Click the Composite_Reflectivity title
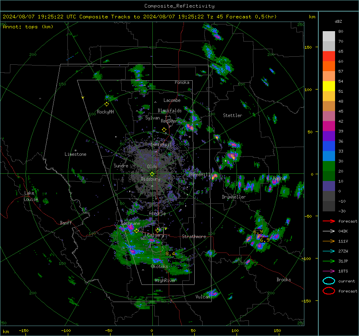Image resolution: width=359 pixels, height=336 pixels. point(179,6)
